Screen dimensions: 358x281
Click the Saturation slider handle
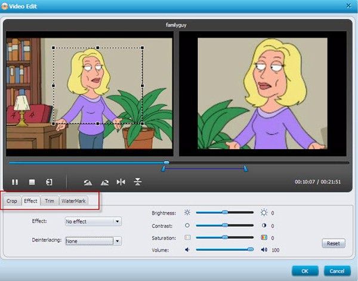[225, 237]
